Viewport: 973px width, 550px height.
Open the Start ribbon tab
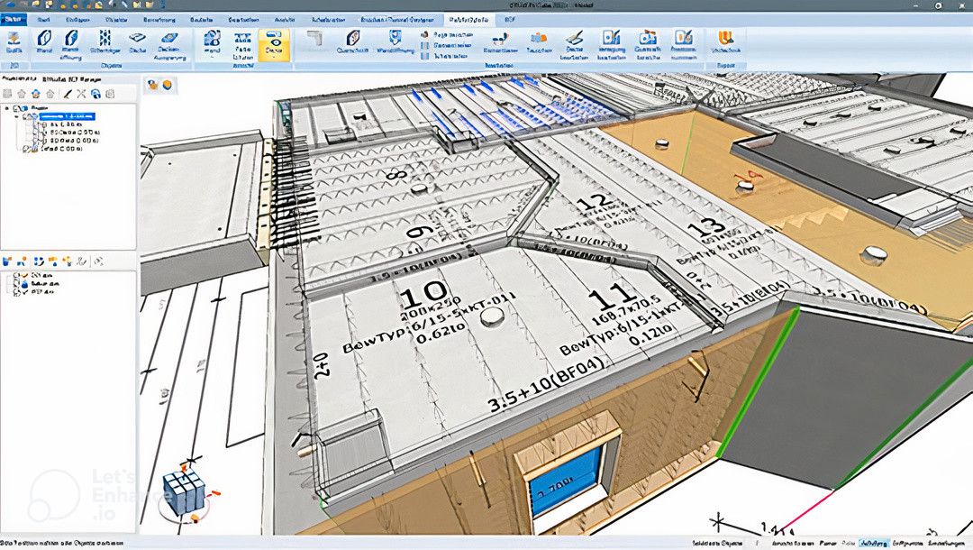pyautogui.click(x=42, y=18)
